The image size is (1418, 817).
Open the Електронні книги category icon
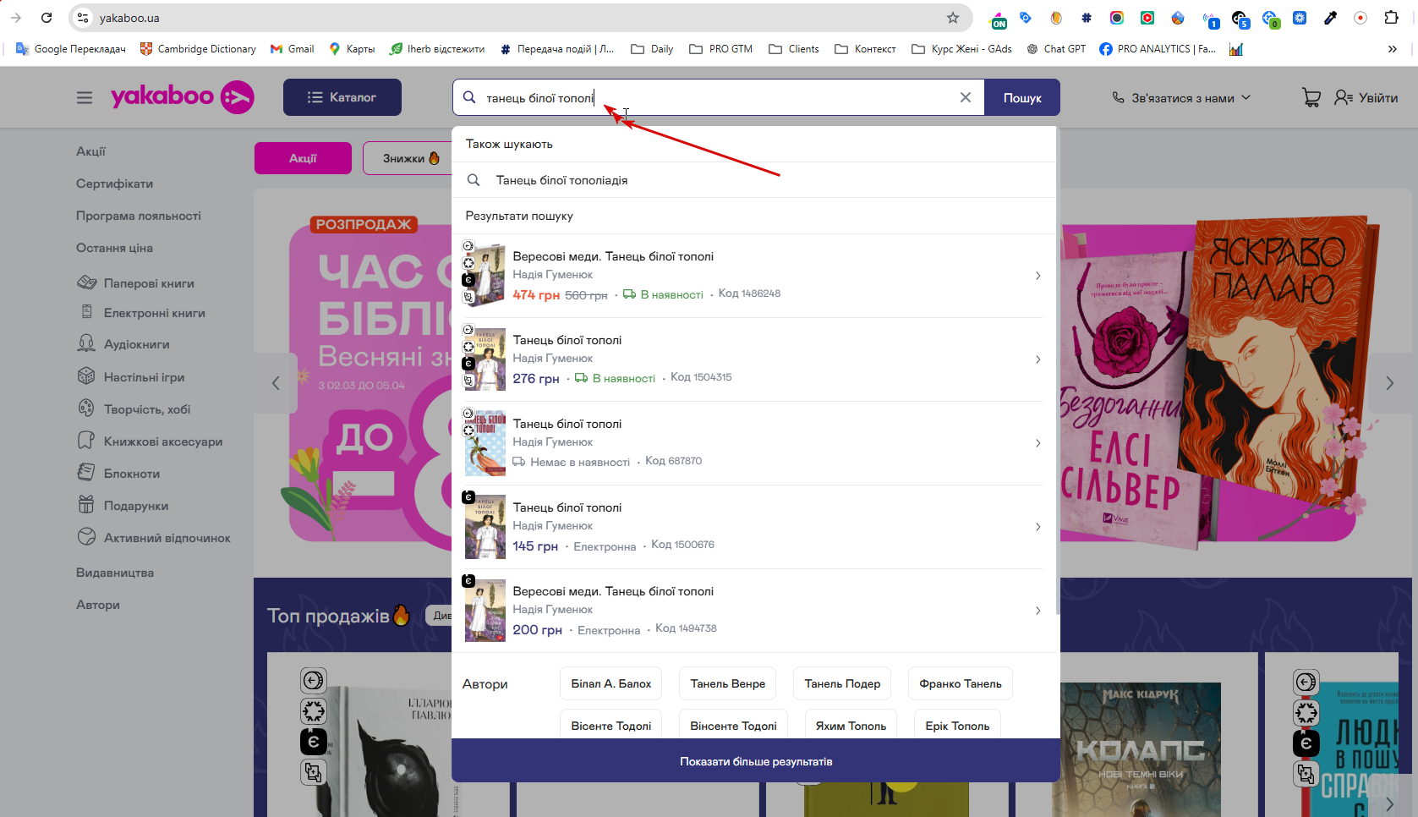point(86,312)
